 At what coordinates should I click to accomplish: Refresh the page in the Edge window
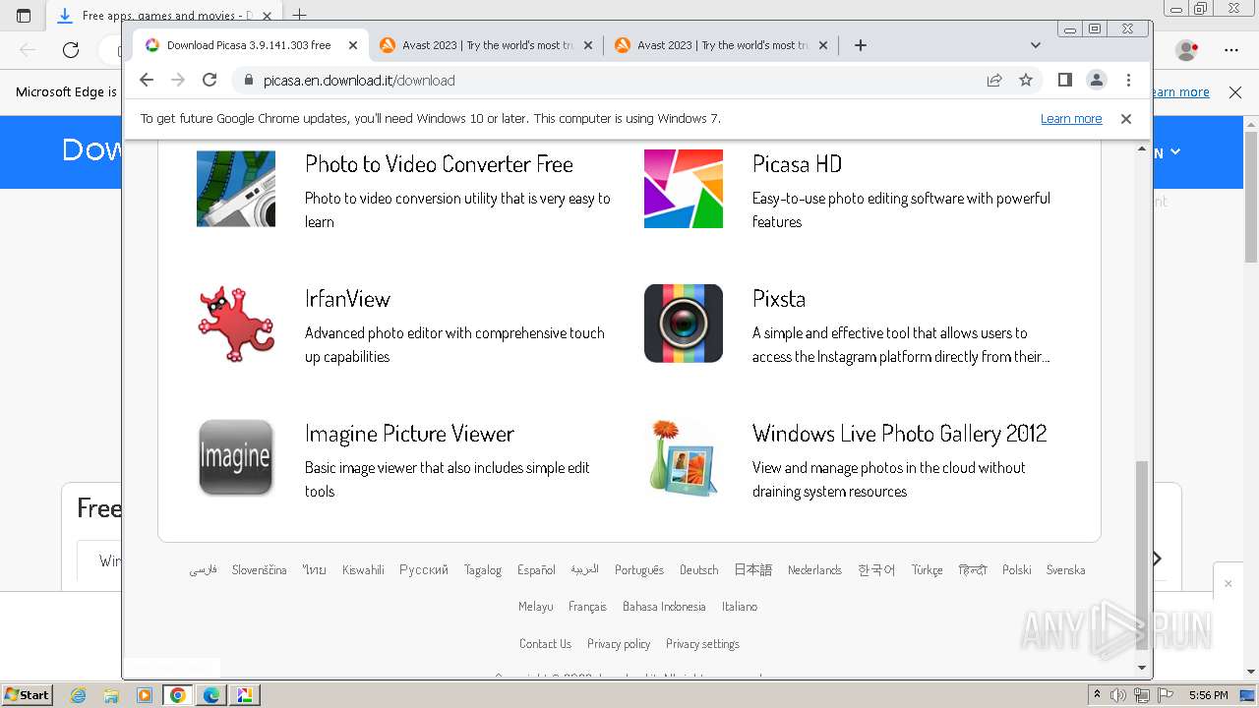coord(71,49)
